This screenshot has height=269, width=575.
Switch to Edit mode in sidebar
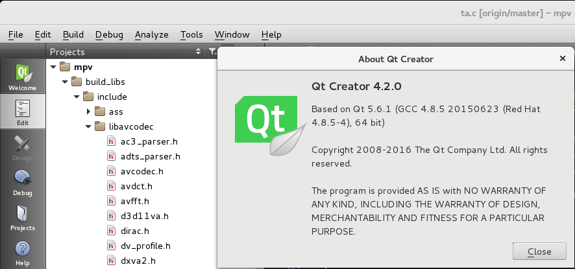point(23,111)
